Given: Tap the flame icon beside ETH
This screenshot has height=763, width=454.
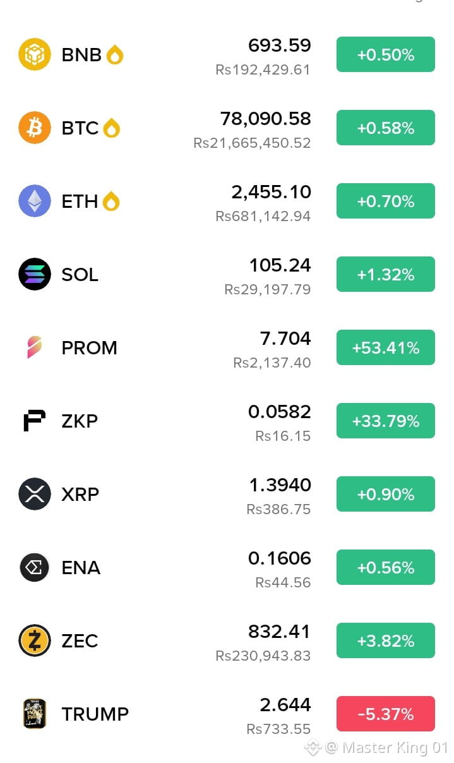Looking at the screenshot, I should pos(111,201).
